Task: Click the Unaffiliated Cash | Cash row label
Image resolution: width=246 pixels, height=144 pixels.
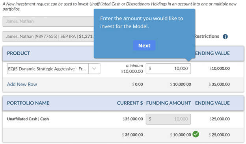Action: [x=28, y=119]
